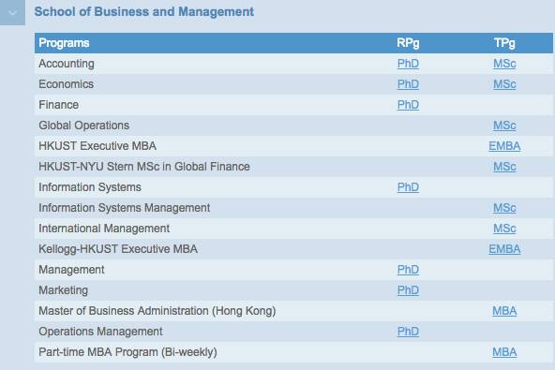This screenshot has height=370, width=555.
Task: Click the Hong Kong MBA link
Action: (x=504, y=311)
